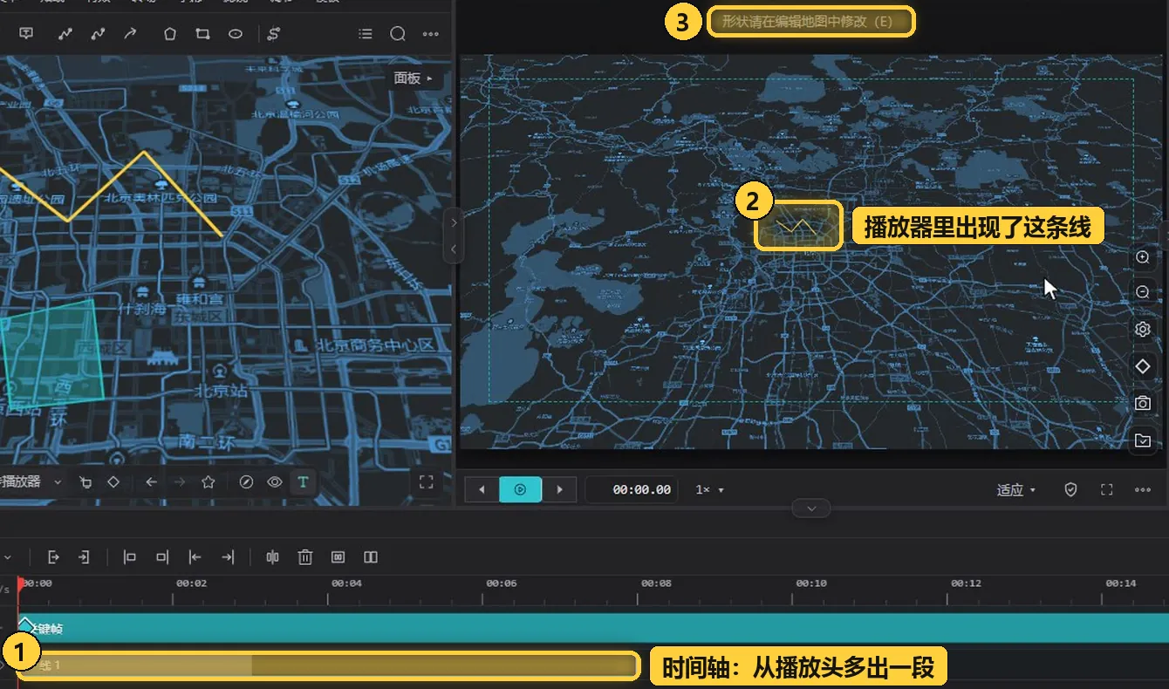Pick the ellipse shape tool
This screenshot has height=689, width=1169.
(x=236, y=34)
